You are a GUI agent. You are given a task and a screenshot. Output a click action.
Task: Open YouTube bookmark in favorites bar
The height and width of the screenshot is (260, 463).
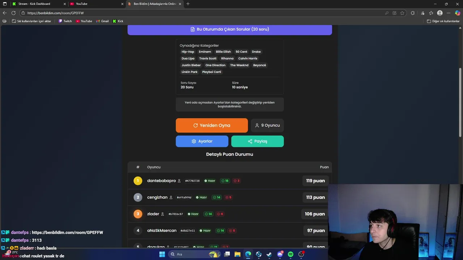pos(84,21)
